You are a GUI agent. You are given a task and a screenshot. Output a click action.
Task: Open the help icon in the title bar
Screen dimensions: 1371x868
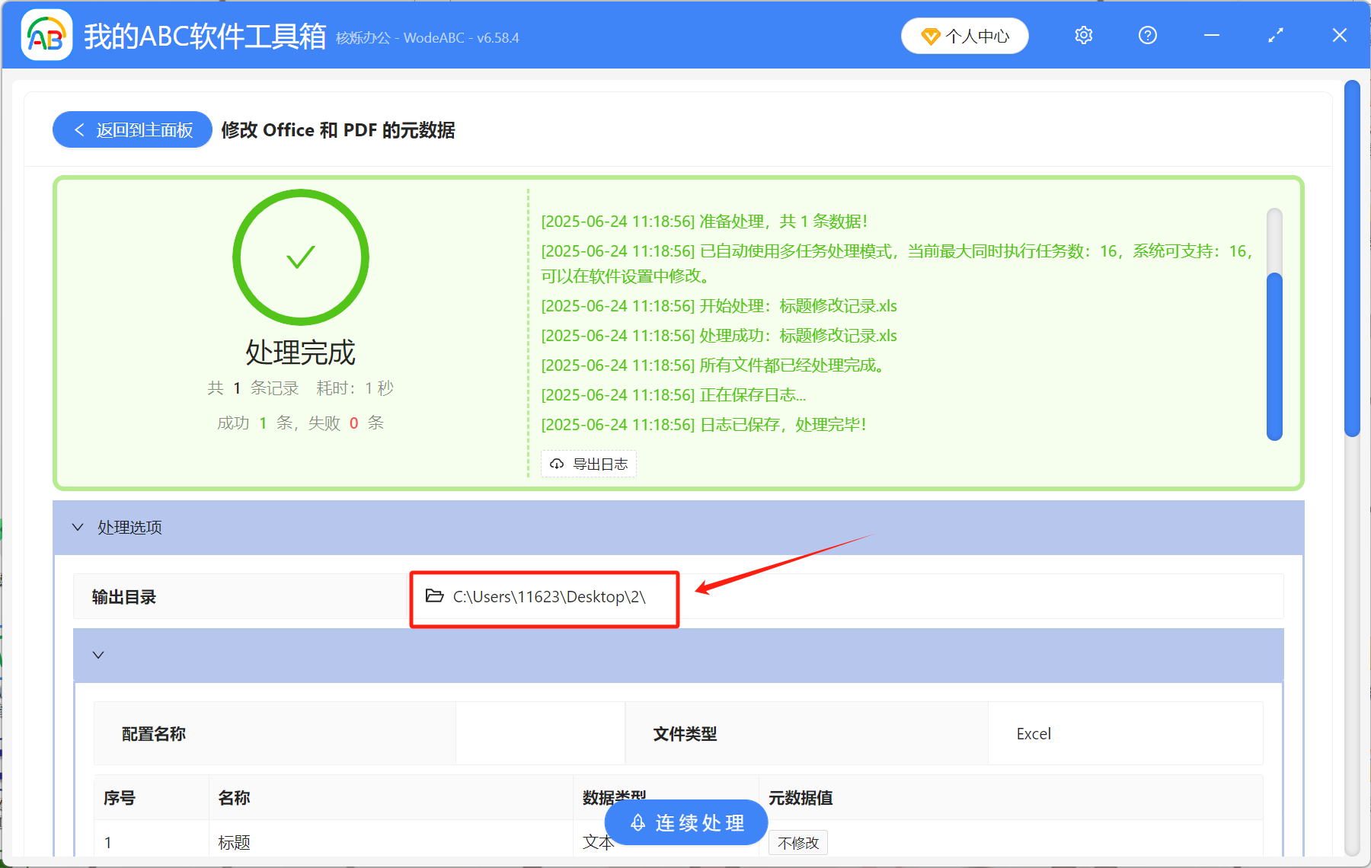click(1147, 35)
